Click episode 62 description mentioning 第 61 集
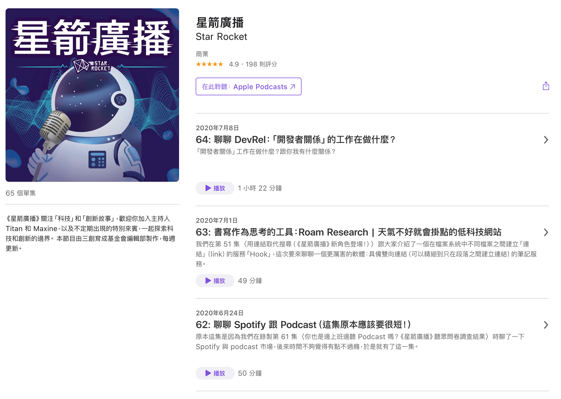 [360, 342]
